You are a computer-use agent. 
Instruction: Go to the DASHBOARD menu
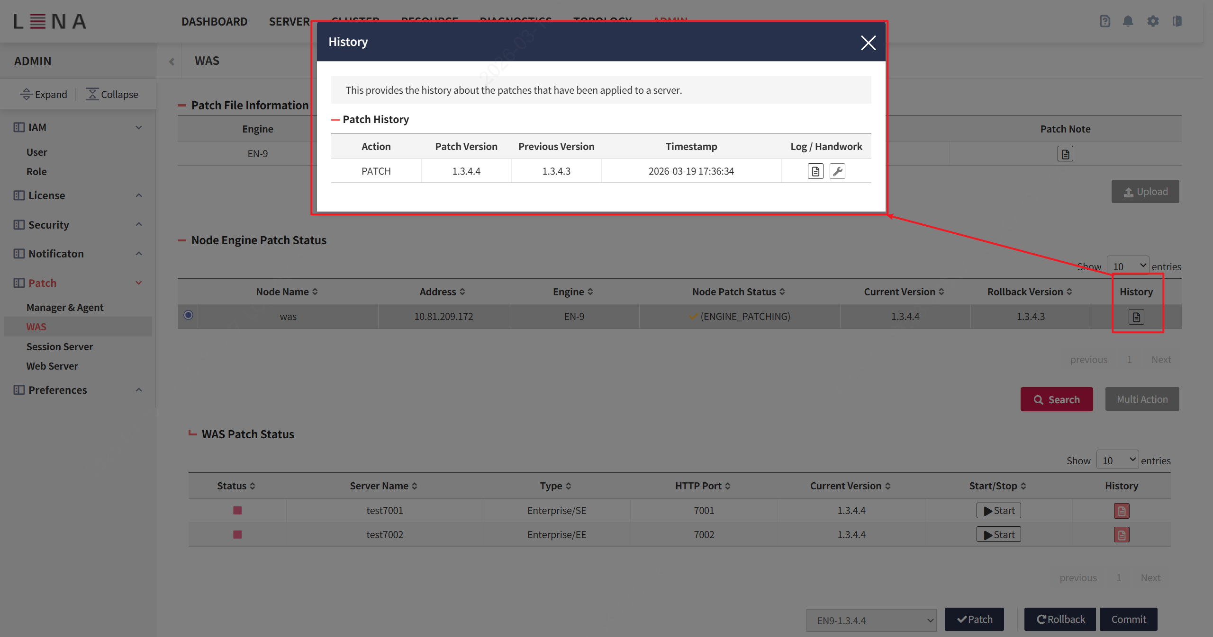pos(214,22)
